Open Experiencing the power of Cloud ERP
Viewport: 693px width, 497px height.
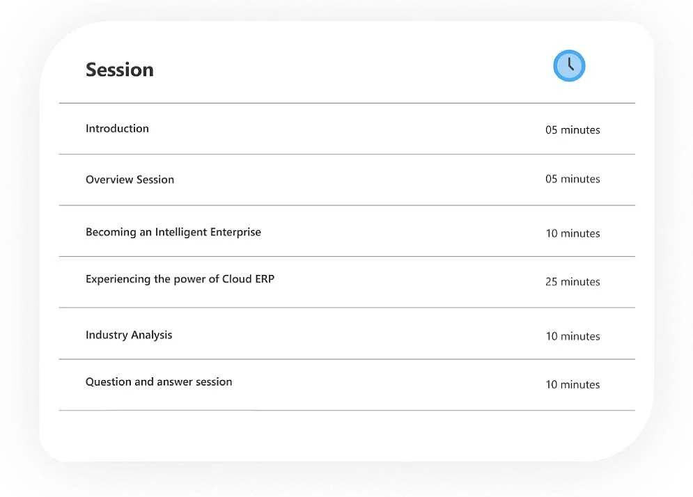point(180,279)
